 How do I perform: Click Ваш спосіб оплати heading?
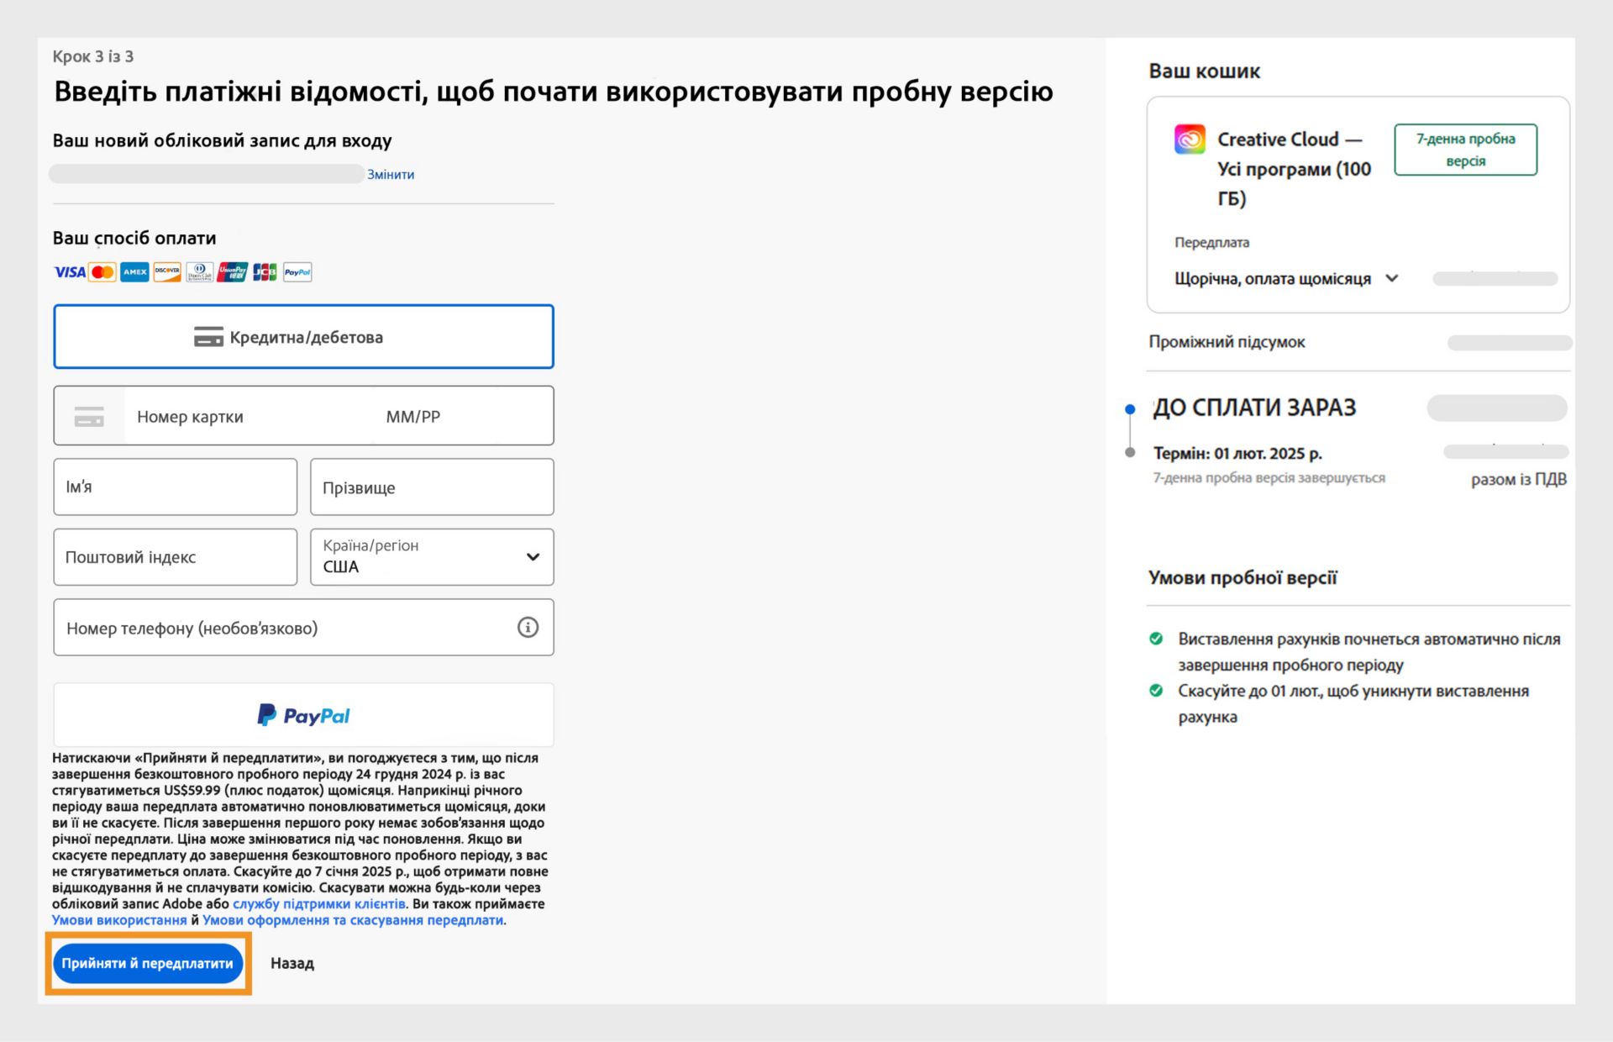(134, 239)
